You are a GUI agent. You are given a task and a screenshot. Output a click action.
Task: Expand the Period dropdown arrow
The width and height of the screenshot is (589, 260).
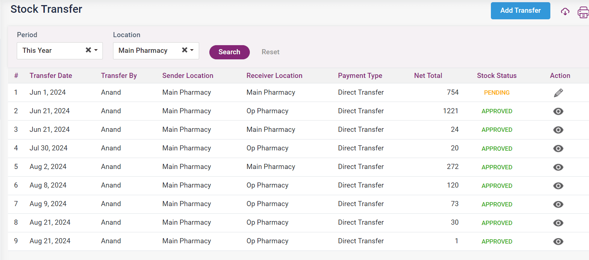tap(96, 50)
